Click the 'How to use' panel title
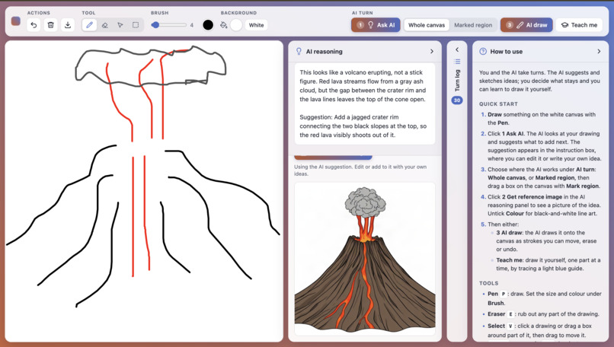 (507, 51)
